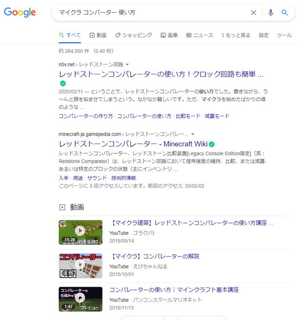Switch to the 動画 tab

(x=98, y=35)
